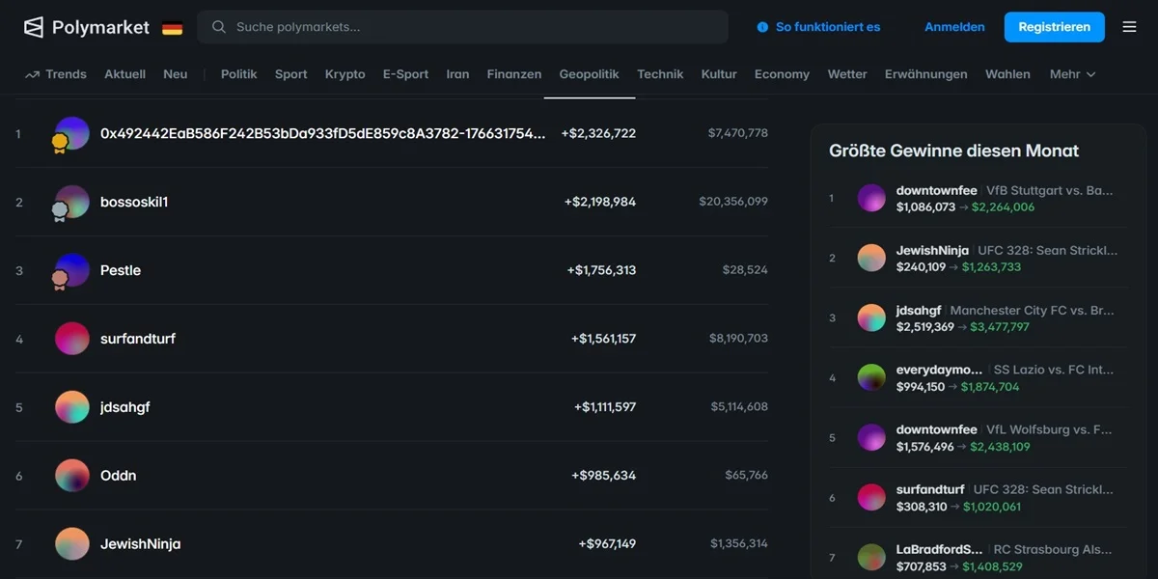Click JewishNinja avatar in leaderboard row
The image size is (1158, 579).
tap(72, 544)
